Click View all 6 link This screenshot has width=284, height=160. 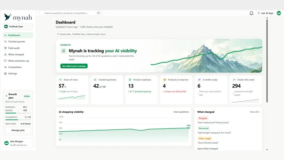[x=254, y=112]
